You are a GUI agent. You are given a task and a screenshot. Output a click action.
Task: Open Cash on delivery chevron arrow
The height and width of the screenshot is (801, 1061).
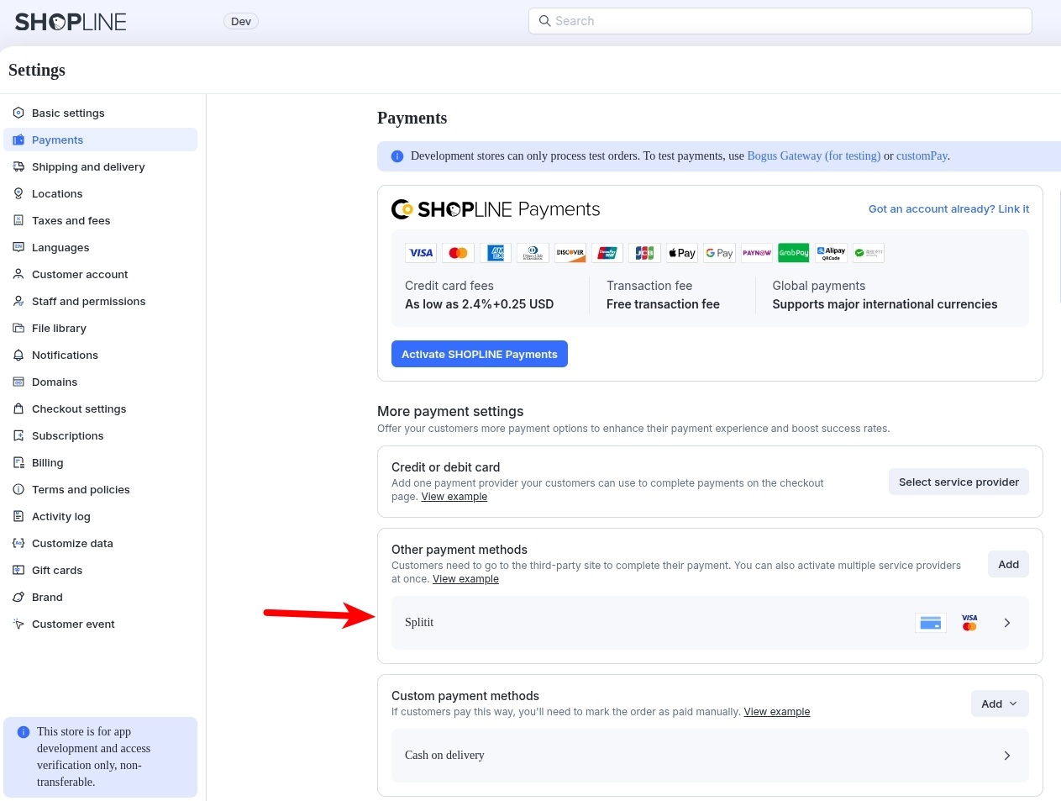(x=1007, y=756)
